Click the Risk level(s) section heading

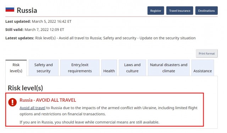[x=25, y=88]
